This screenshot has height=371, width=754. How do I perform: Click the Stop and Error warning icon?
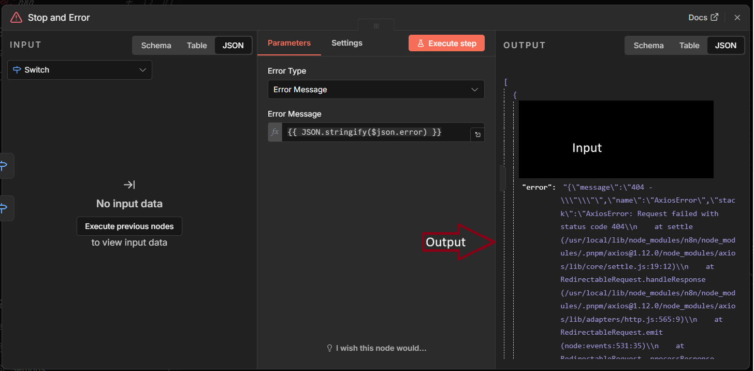pyautogui.click(x=17, y=18)
